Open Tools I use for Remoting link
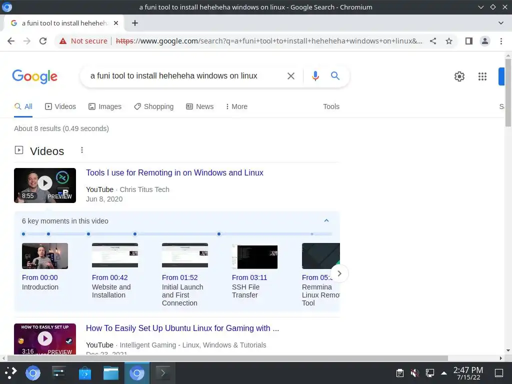The width and height of the screenshot is (512, 384). [174, 172]
